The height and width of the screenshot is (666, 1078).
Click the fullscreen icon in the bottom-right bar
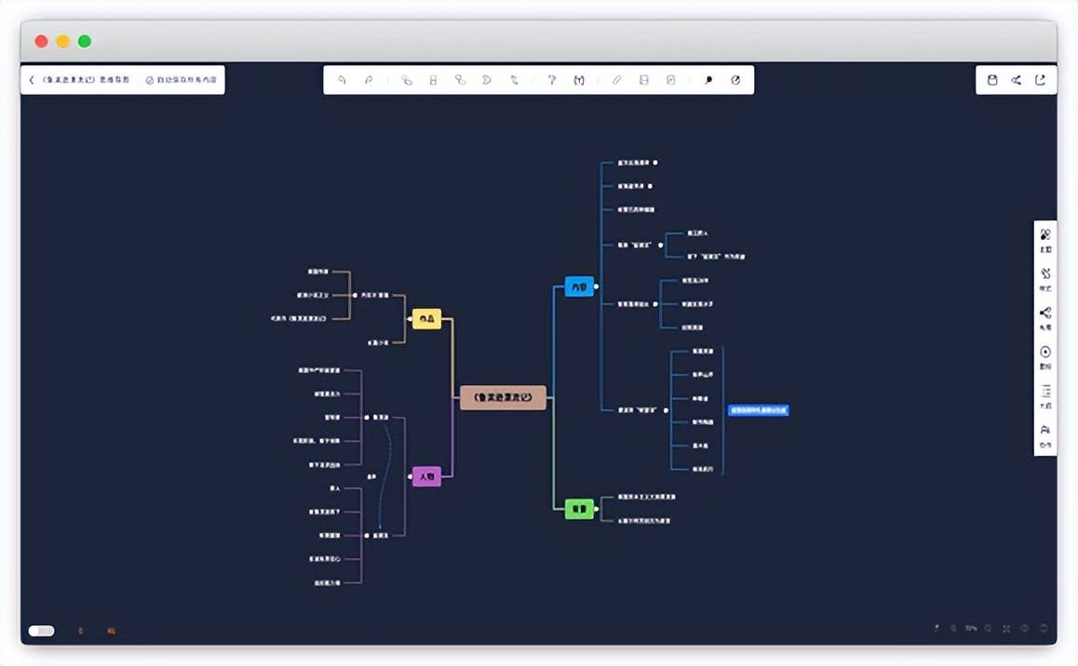tap(1006, 628)
